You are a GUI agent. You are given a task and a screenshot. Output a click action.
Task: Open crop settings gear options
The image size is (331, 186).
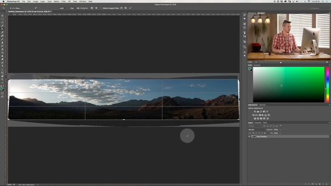[96, 8]
